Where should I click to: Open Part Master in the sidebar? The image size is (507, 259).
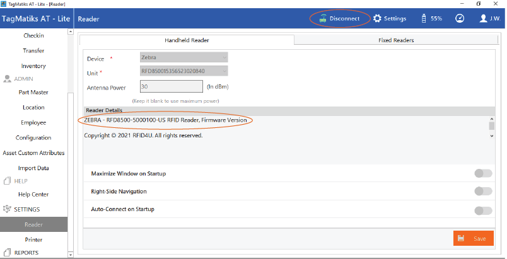point(33,93)
